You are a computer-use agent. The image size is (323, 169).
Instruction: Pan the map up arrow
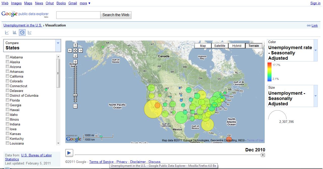pos(75,45)
